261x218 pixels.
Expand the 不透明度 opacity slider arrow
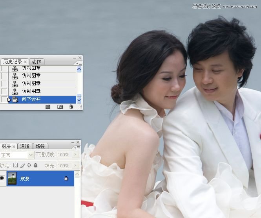click(77, 155)
